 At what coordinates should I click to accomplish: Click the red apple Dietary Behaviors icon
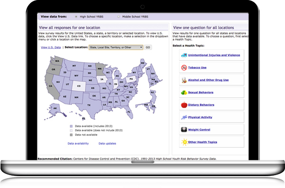pos(184,105)
